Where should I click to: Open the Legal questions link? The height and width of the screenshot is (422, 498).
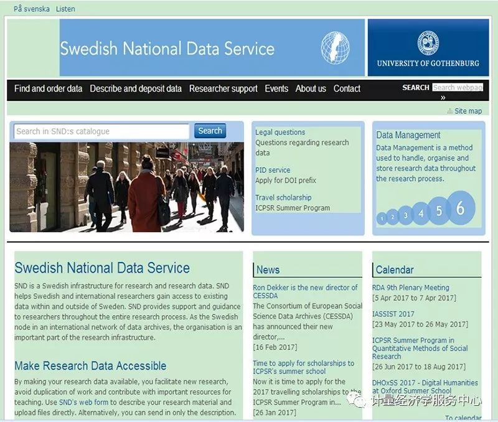pyautogui.click(x=280, y=132)
